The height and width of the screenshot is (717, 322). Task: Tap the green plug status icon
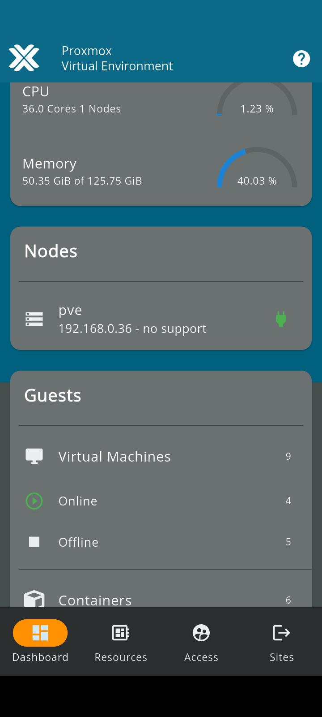281,319
